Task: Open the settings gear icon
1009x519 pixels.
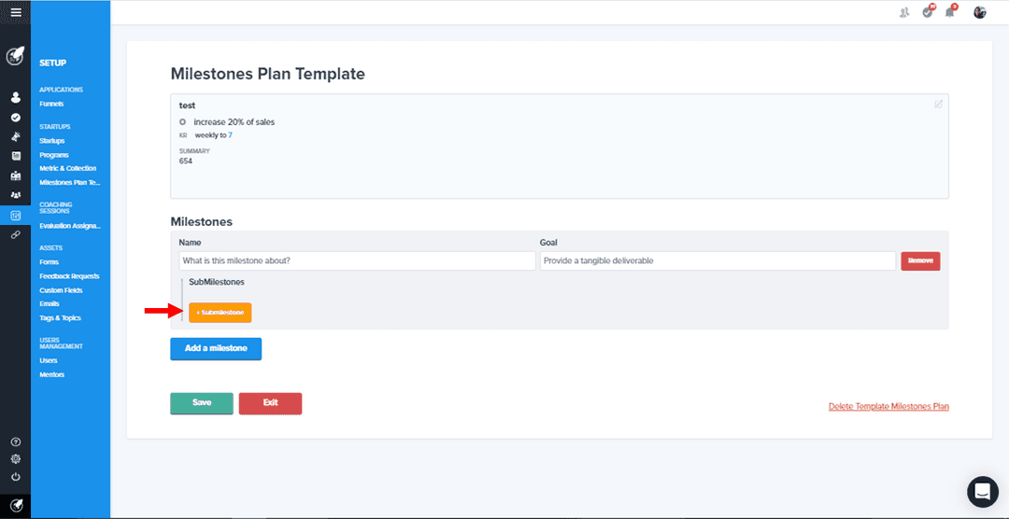Action: click(16, 459)
